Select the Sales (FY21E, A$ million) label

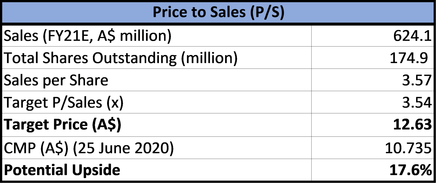[x=87, y=36]
